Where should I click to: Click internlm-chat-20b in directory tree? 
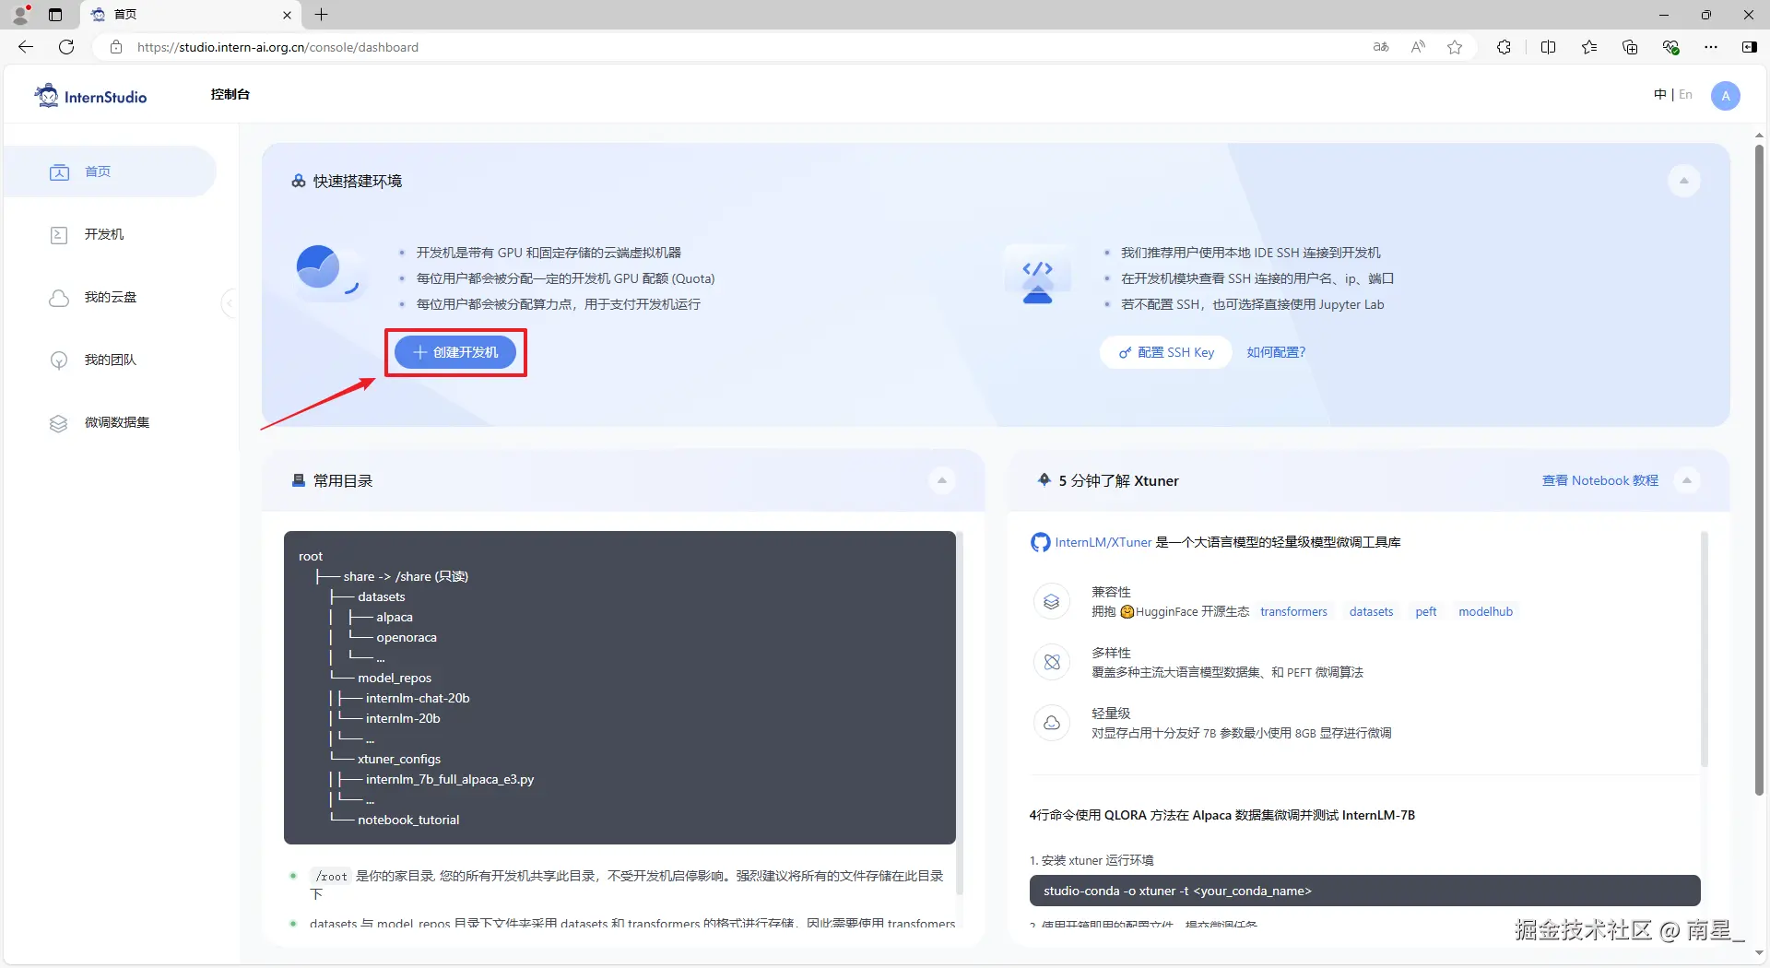(418, 698)
